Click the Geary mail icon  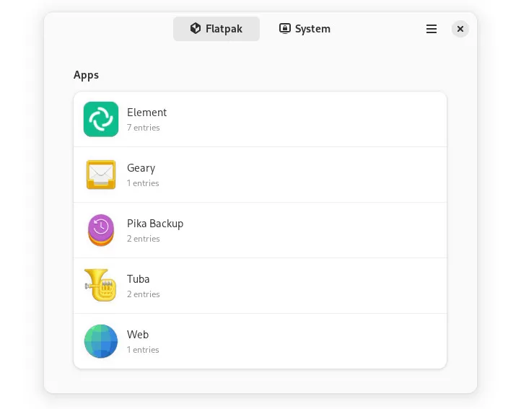tap(101, 175)
